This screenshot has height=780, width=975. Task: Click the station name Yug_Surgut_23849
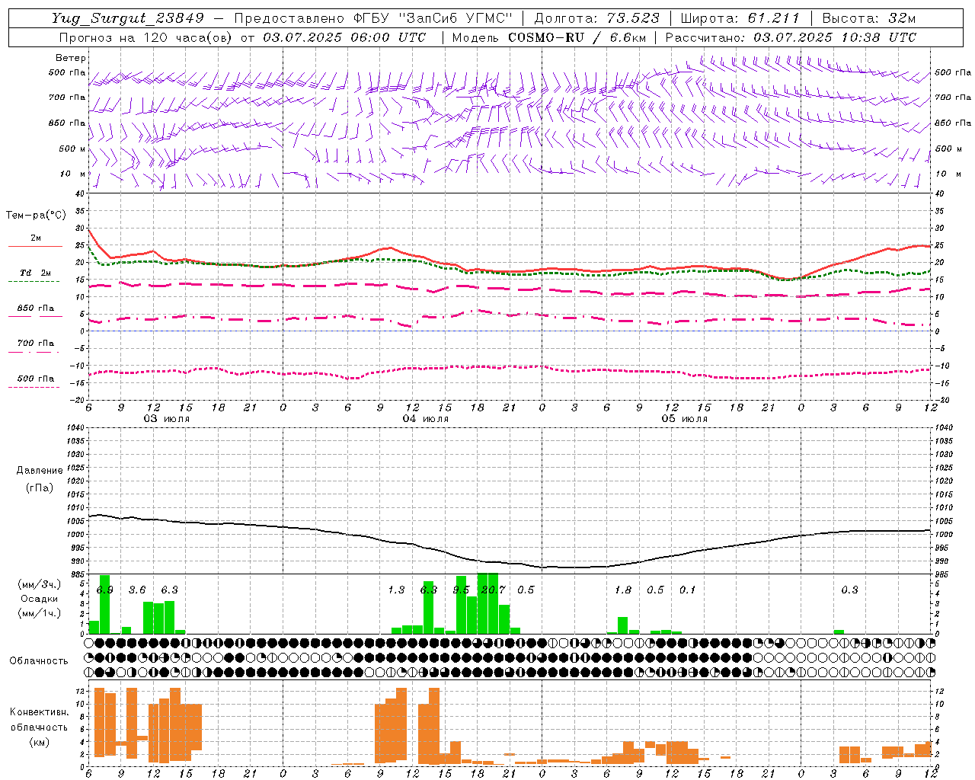[128, 18]
